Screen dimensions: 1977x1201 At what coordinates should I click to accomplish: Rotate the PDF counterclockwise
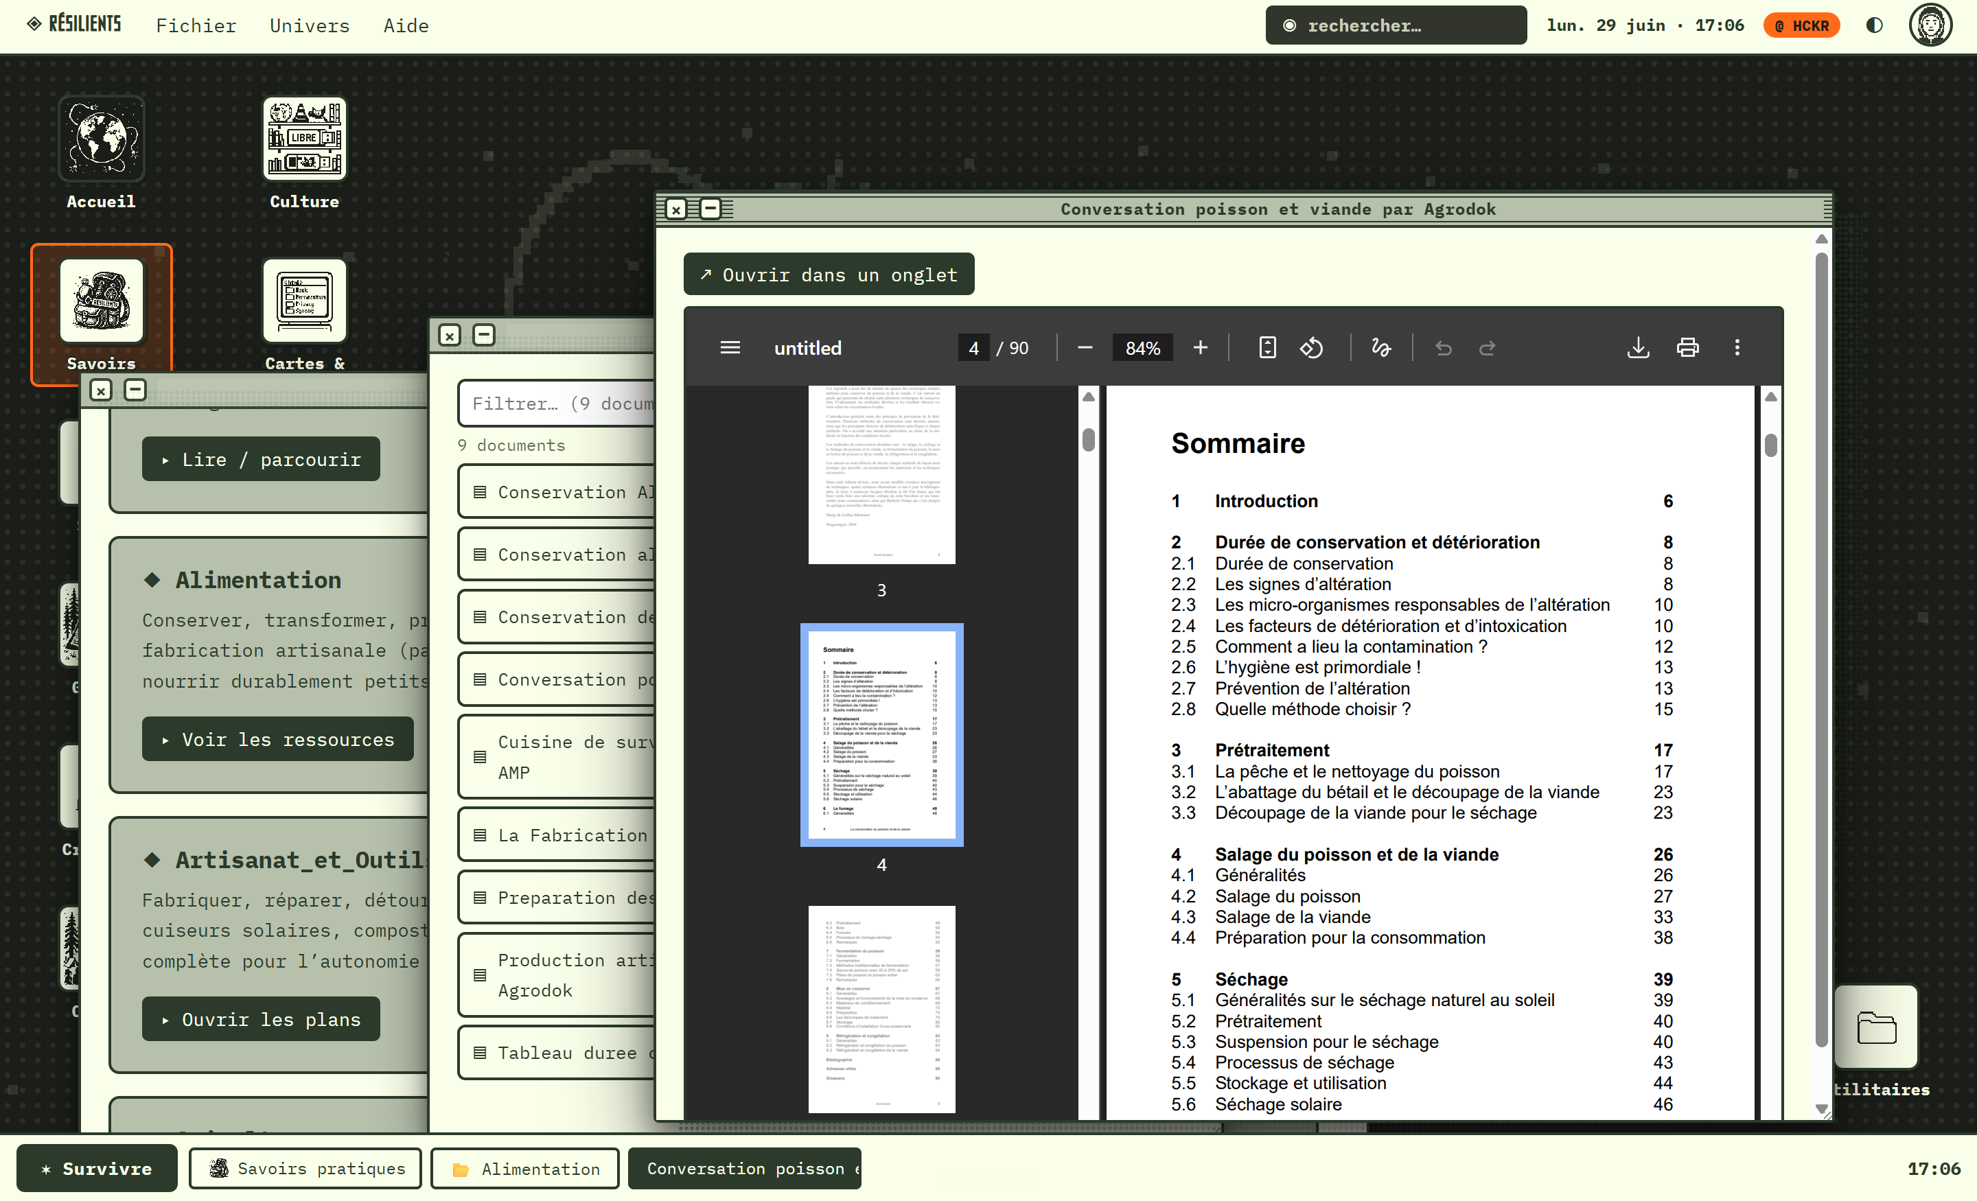pyautogui.click(x=1311, y=347)
